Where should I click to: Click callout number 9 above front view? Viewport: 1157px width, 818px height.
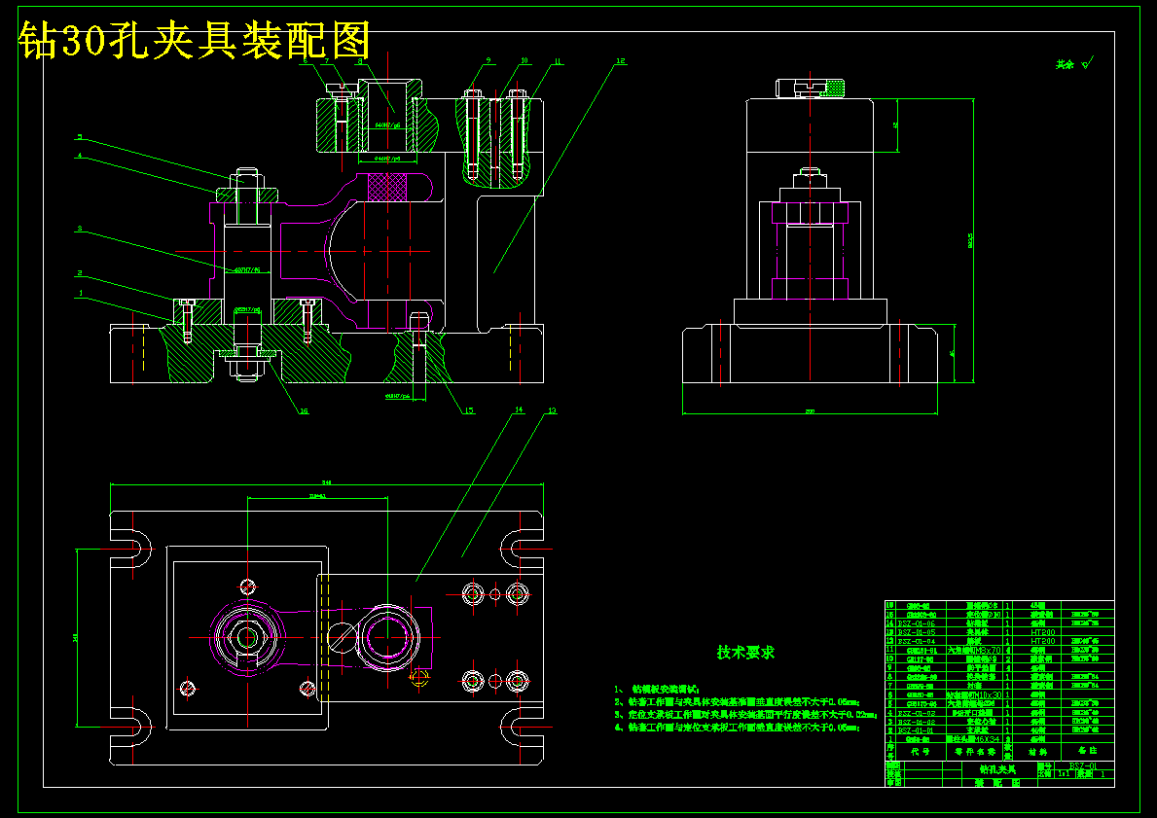click(x=488, y=61)
